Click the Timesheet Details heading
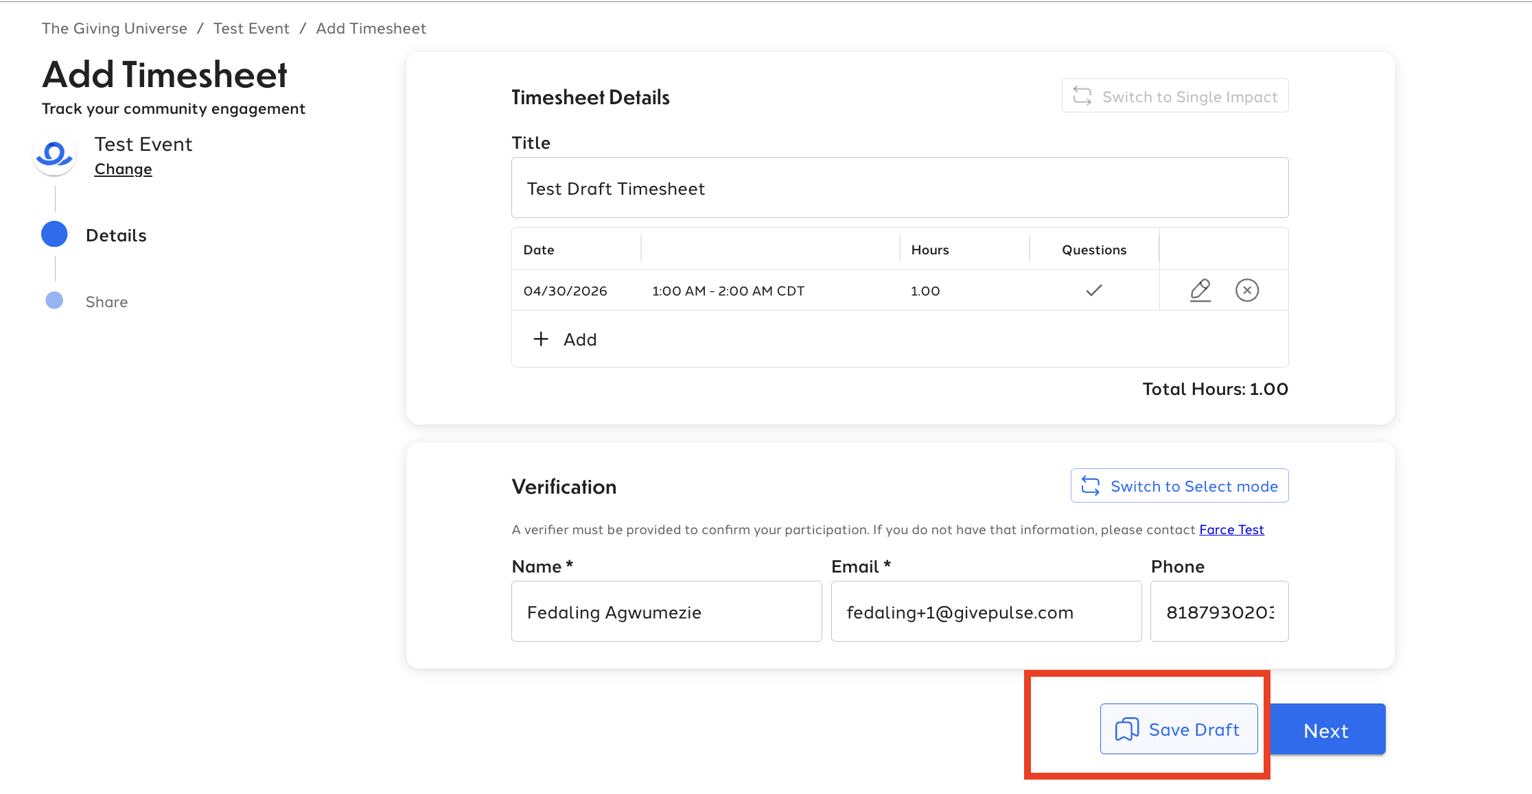The image size is (1532, 794). (x=590, y=97)
